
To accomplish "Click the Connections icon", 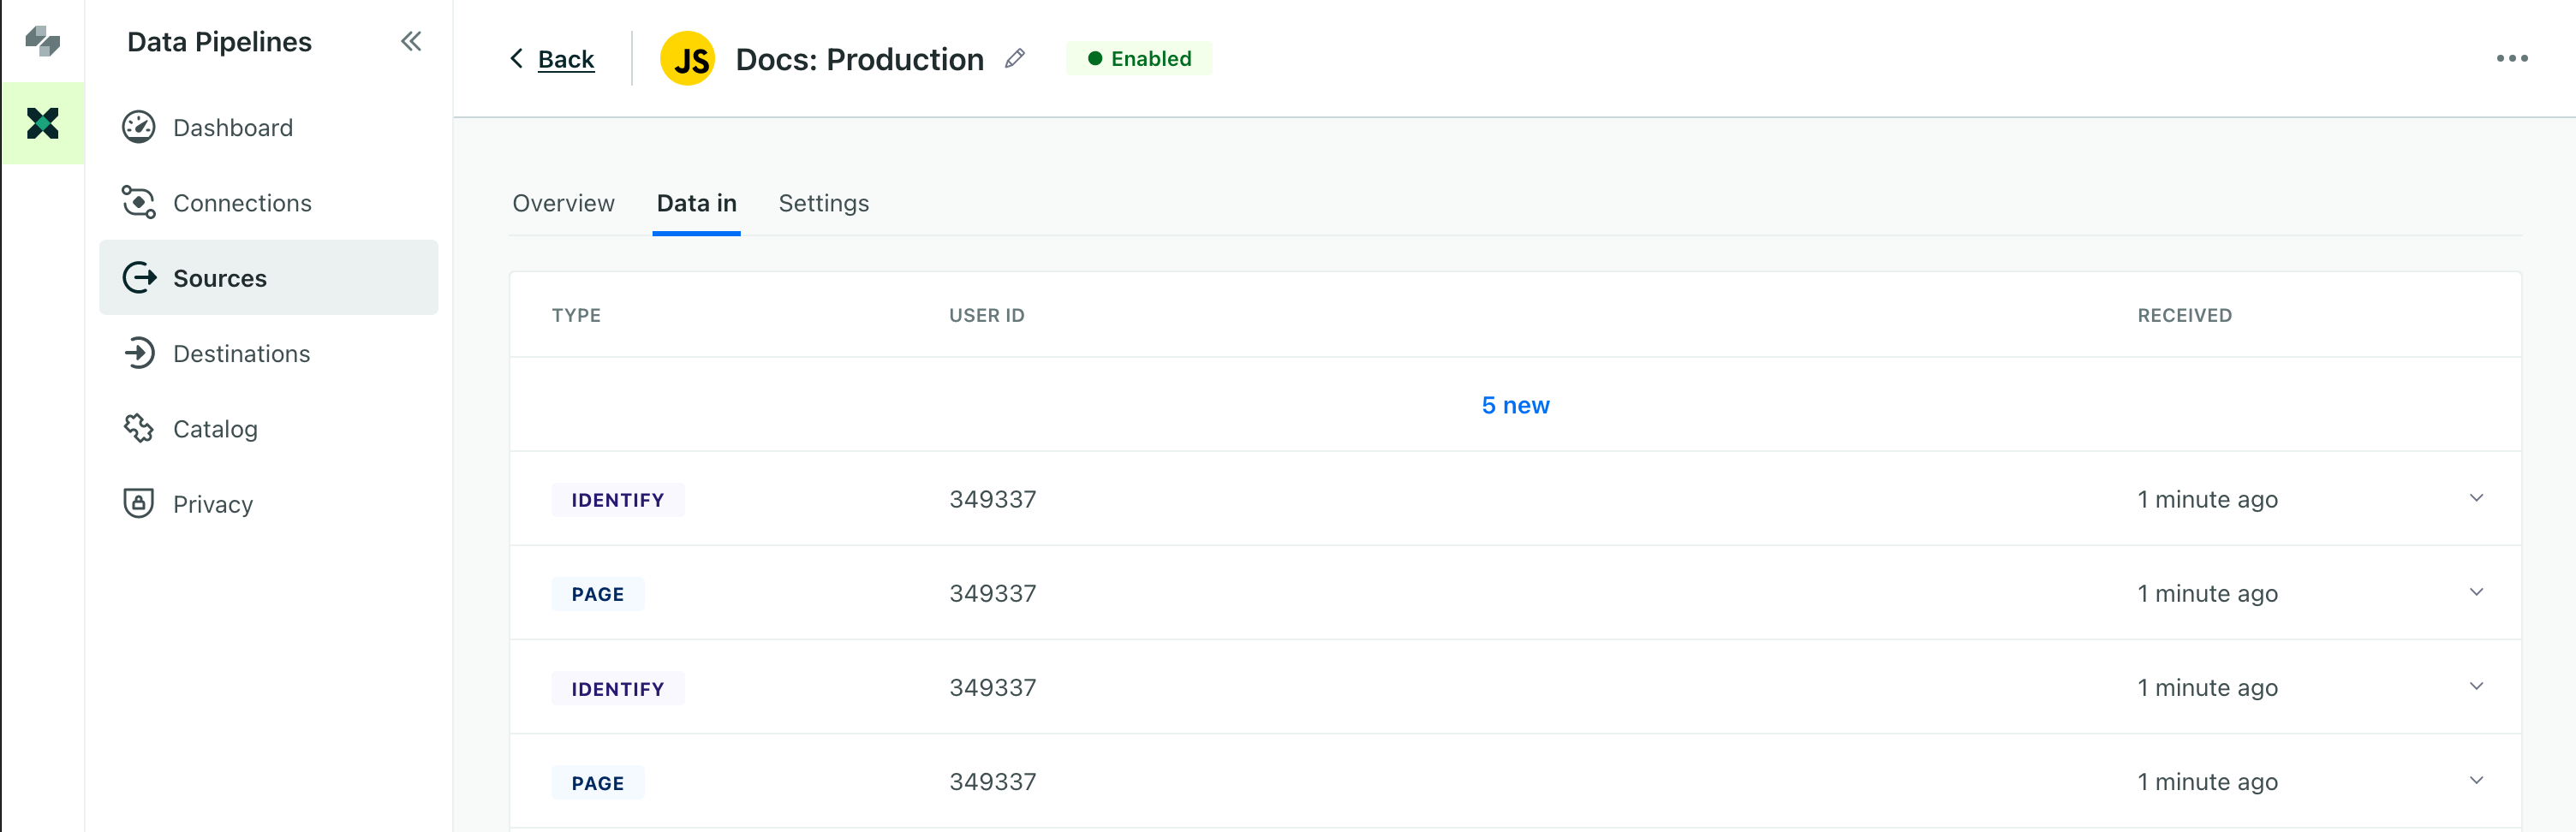I will (x=139, y=203).
